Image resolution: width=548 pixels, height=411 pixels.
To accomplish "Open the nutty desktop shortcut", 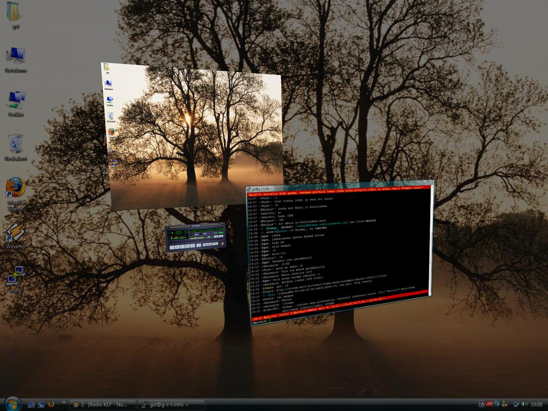I will 16,277.
